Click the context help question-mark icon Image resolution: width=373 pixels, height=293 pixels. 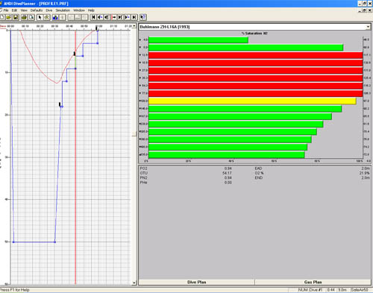[142, 17]
